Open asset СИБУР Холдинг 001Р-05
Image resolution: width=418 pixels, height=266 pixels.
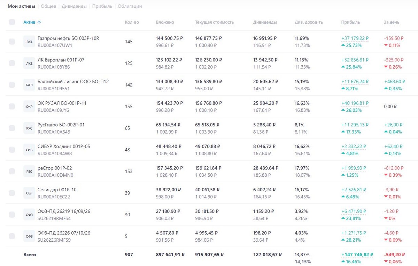64,146
